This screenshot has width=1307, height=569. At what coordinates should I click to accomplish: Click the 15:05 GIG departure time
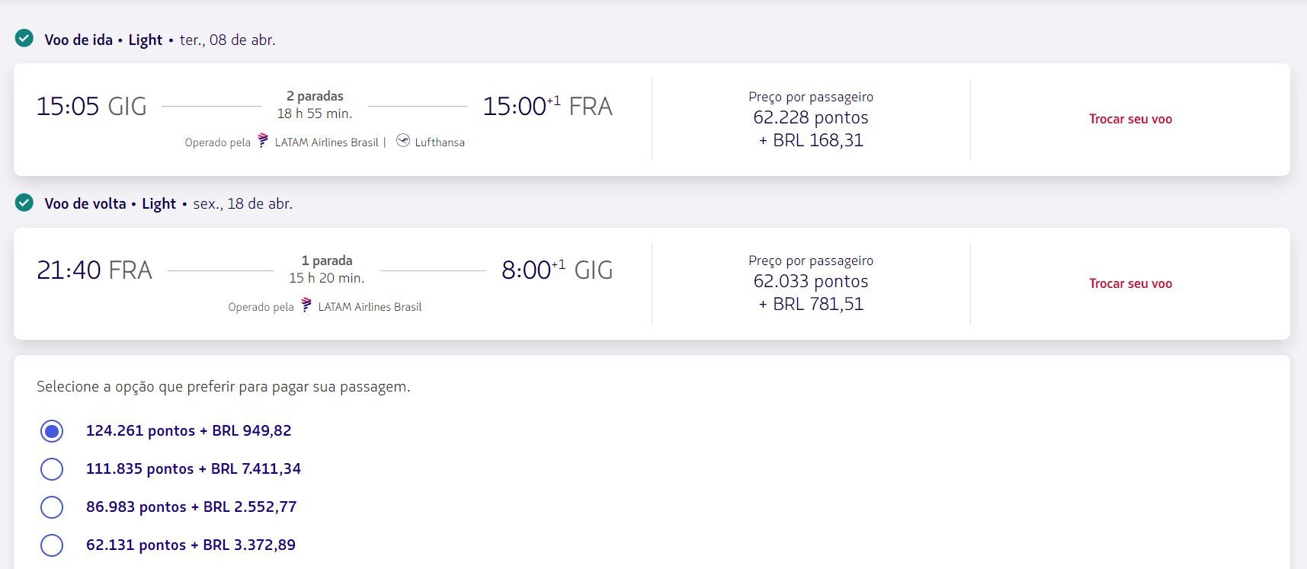[x=91, y=106]
